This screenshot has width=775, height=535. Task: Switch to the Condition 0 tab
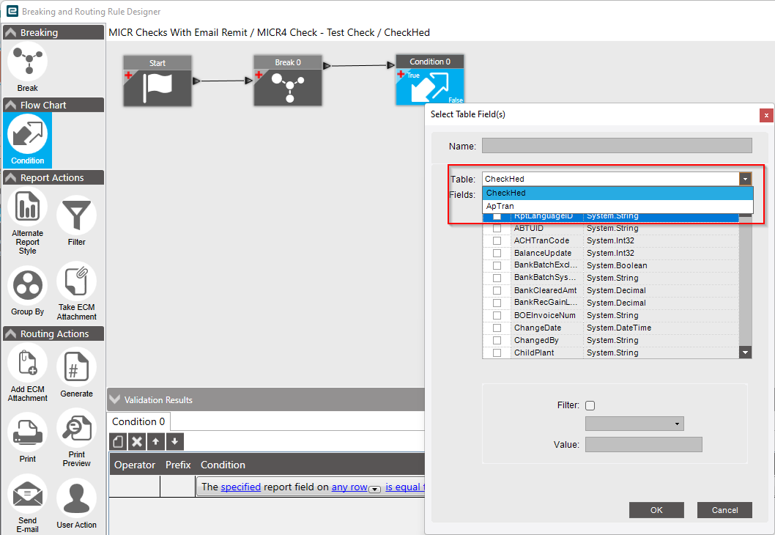tap(138, 421)
